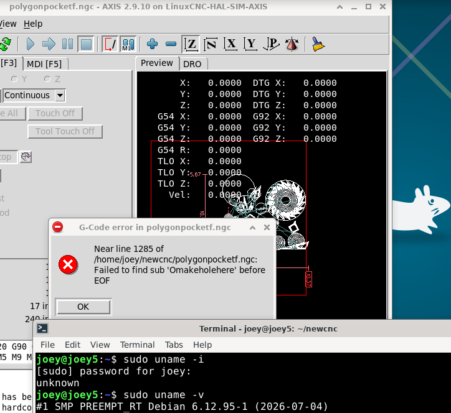Switch to X side view
451x413 pixels.
pyautogui.click(x=230, y=44)
